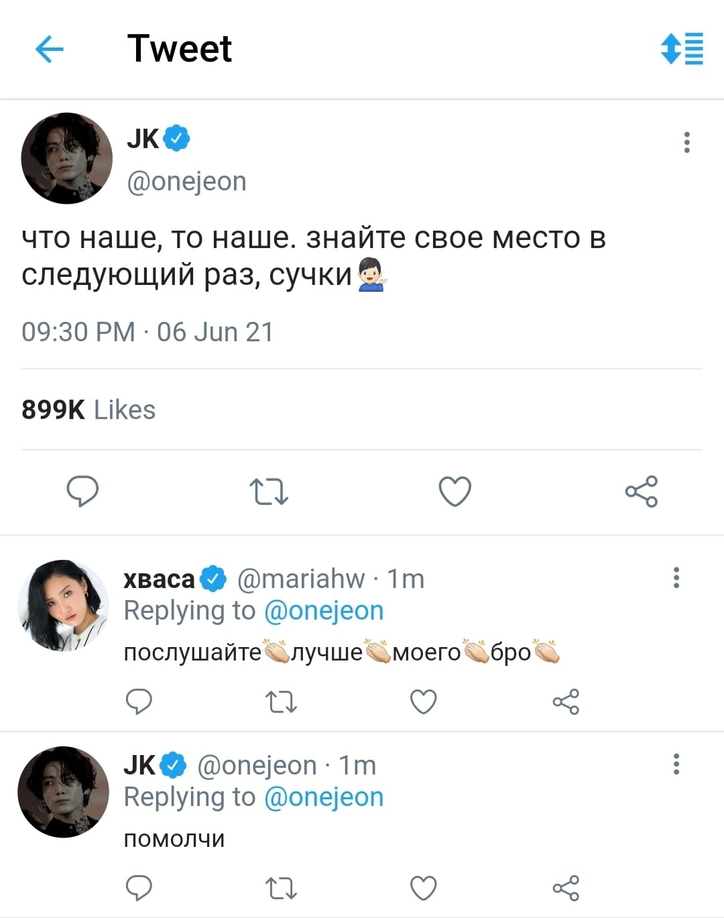The width and height of the screenshot is (724, 918).
Task: Retweet JK's main tweet
Action: [269, 491]
